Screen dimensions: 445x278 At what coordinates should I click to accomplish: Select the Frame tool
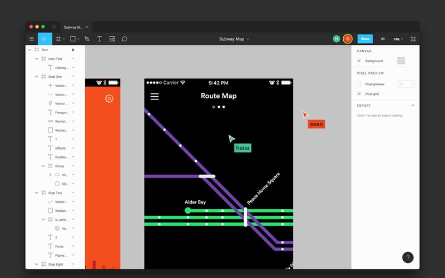pyautogui.click(x=58, y=39)
